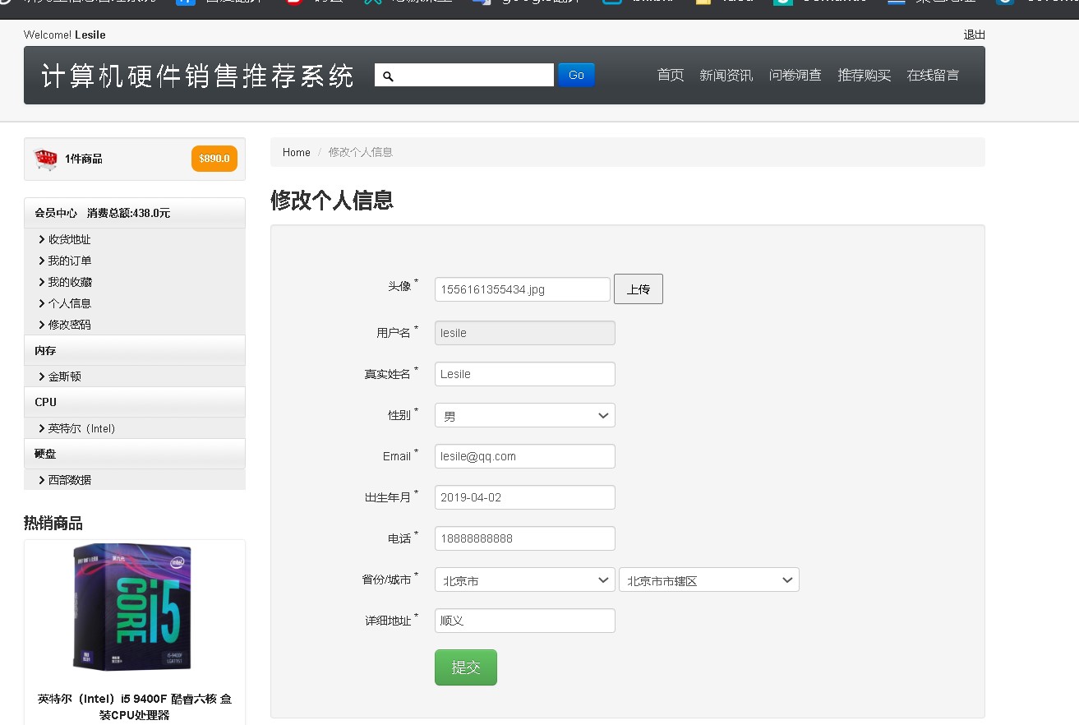Open the 北京市市辖区 city dropdown
Viewport: 1079px width, 725px height.
708,580
